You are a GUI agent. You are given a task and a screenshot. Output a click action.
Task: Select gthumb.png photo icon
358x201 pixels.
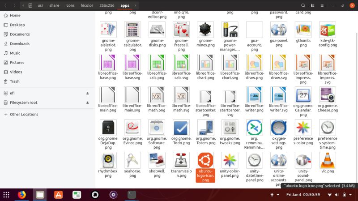point(303,30)
